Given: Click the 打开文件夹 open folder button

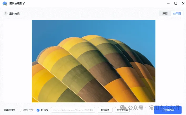Looking at the screenshot, I should [x=122, y=110].
